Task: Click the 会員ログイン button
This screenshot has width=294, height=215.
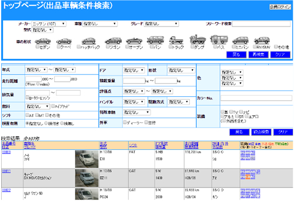Action: 280,7
